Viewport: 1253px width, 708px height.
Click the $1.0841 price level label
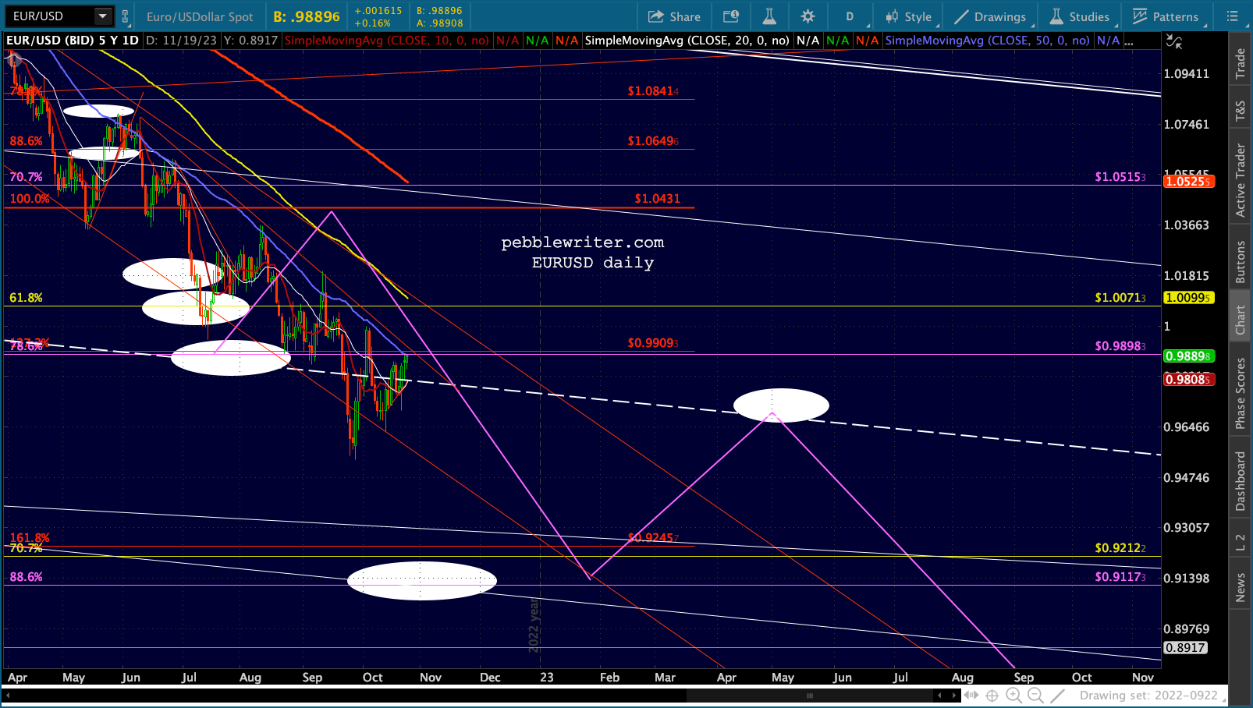point(653,91)
